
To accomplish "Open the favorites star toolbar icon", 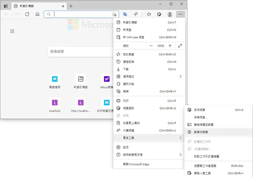I will 149,14.
